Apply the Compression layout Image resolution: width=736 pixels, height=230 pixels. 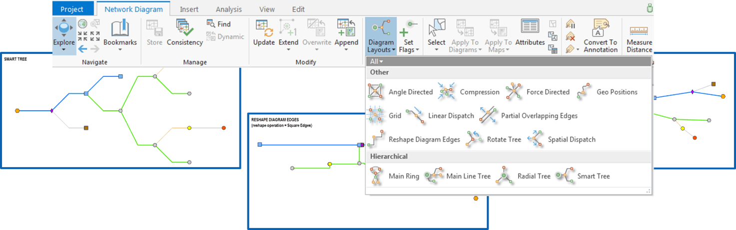pyautogui.click(x=468, y=92)
